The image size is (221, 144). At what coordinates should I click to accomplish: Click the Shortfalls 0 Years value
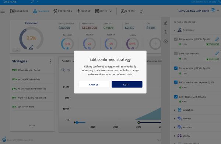pos(108,28)
